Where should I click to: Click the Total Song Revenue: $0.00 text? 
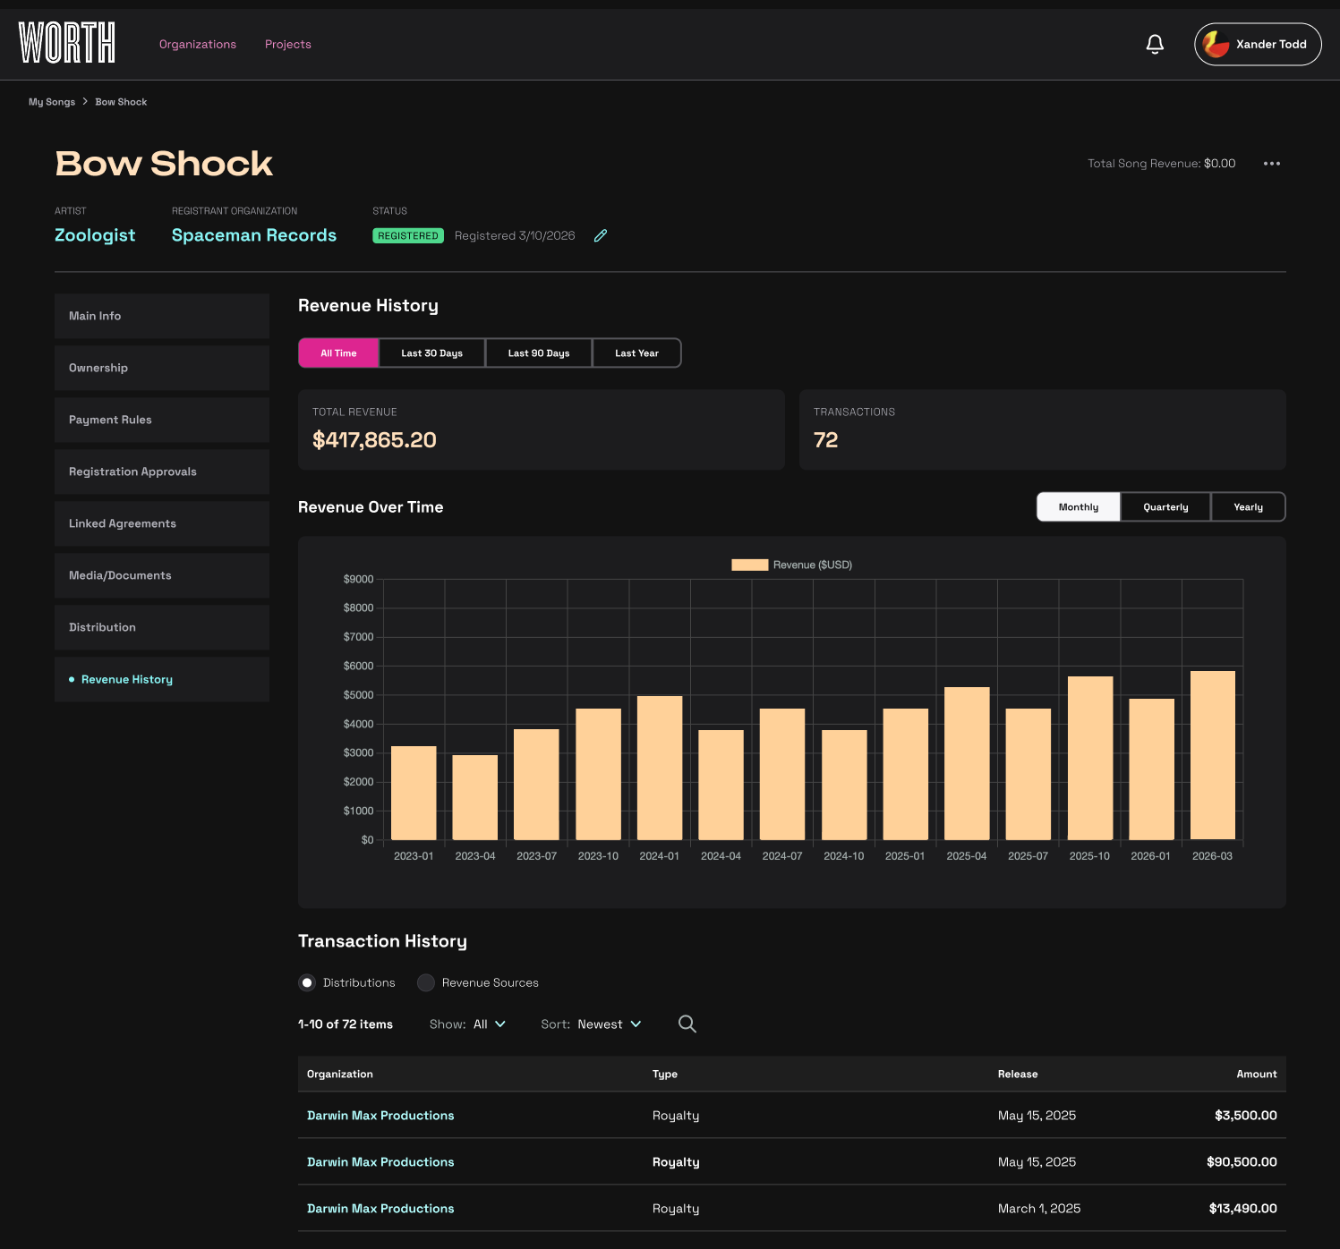pos(1161,164)
